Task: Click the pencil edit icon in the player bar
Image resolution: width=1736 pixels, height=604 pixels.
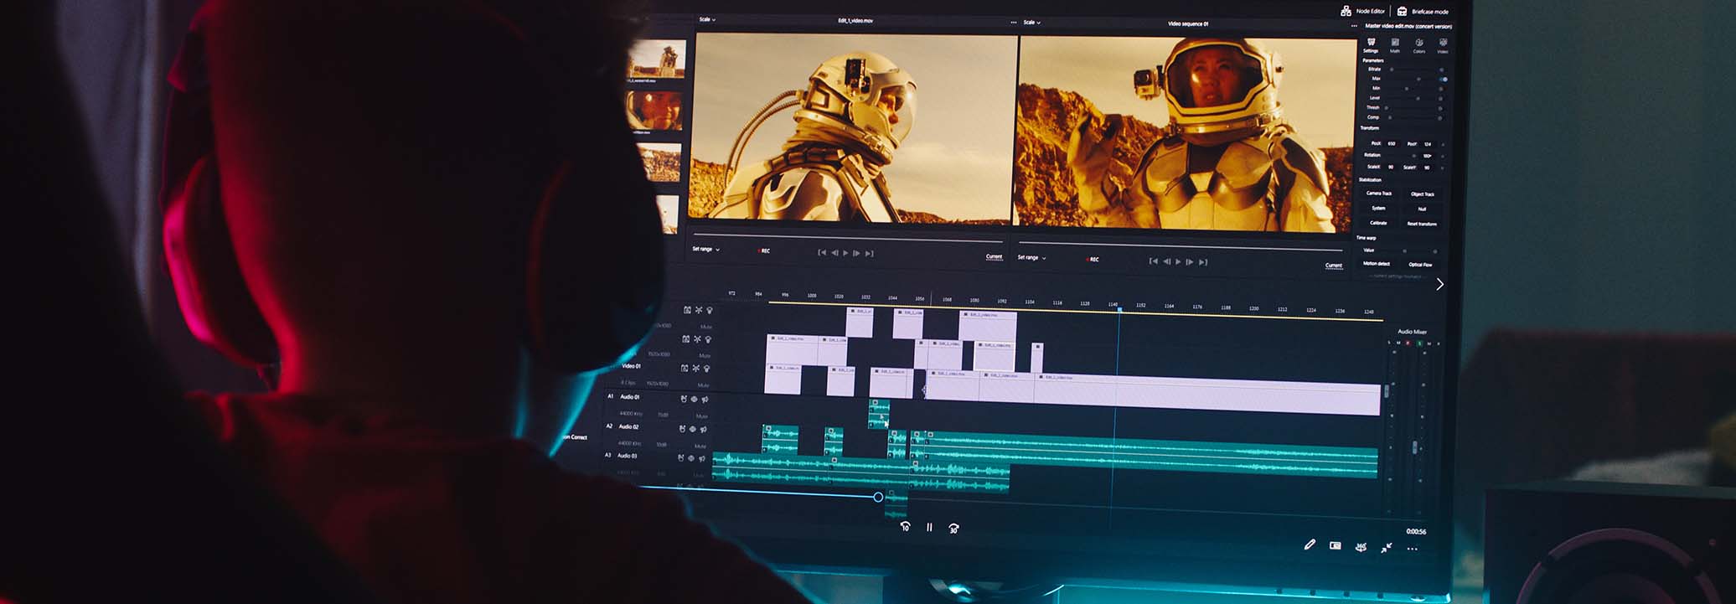Action: click(1310, 545)
